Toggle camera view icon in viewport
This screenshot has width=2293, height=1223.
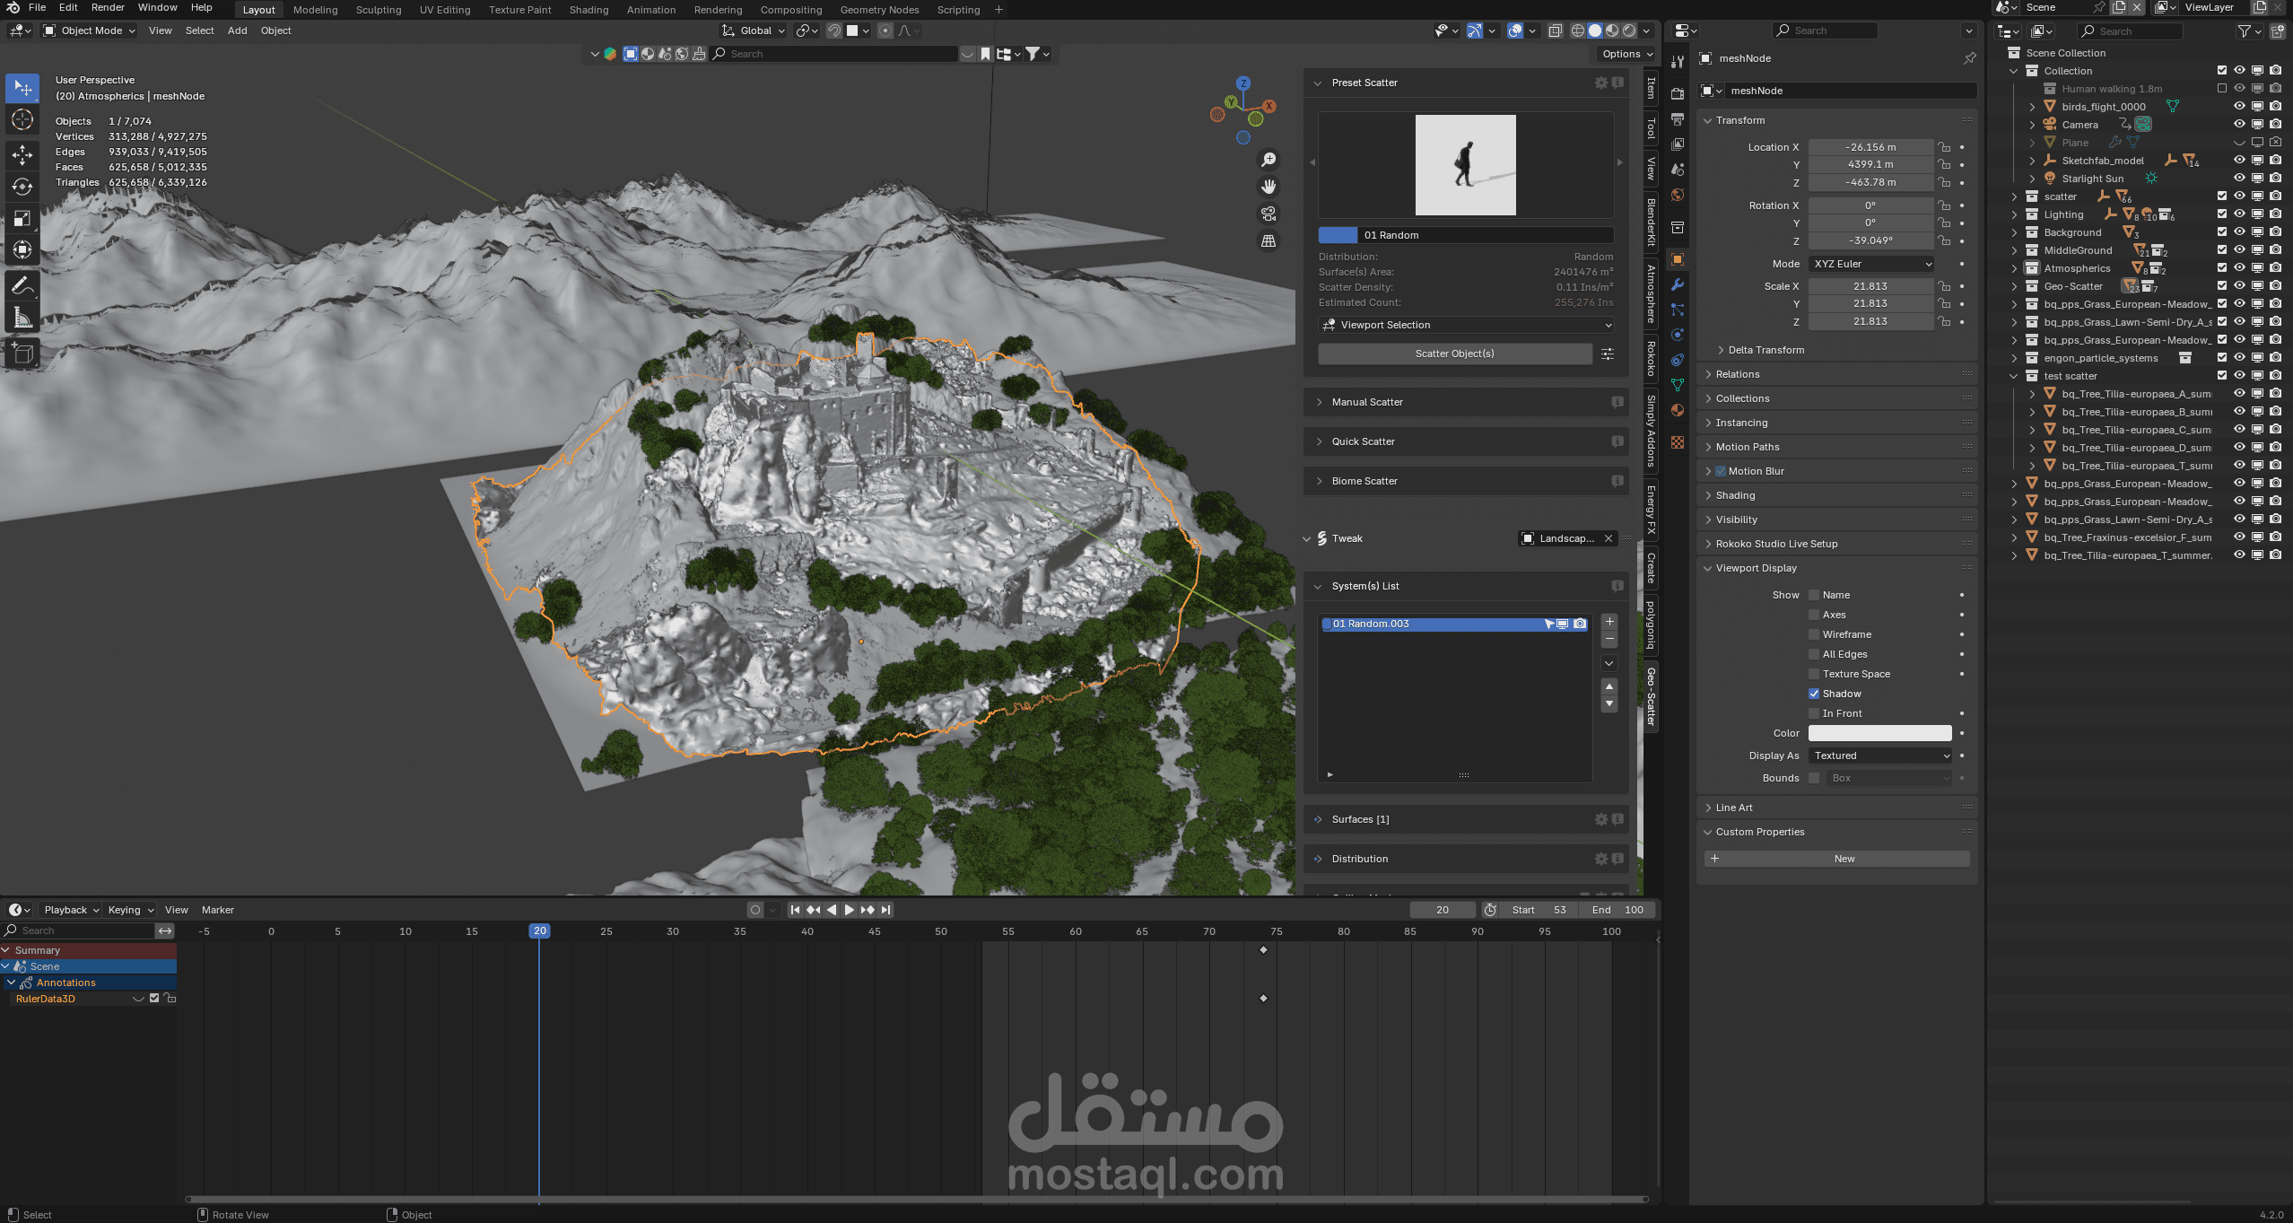(1269, 214)
